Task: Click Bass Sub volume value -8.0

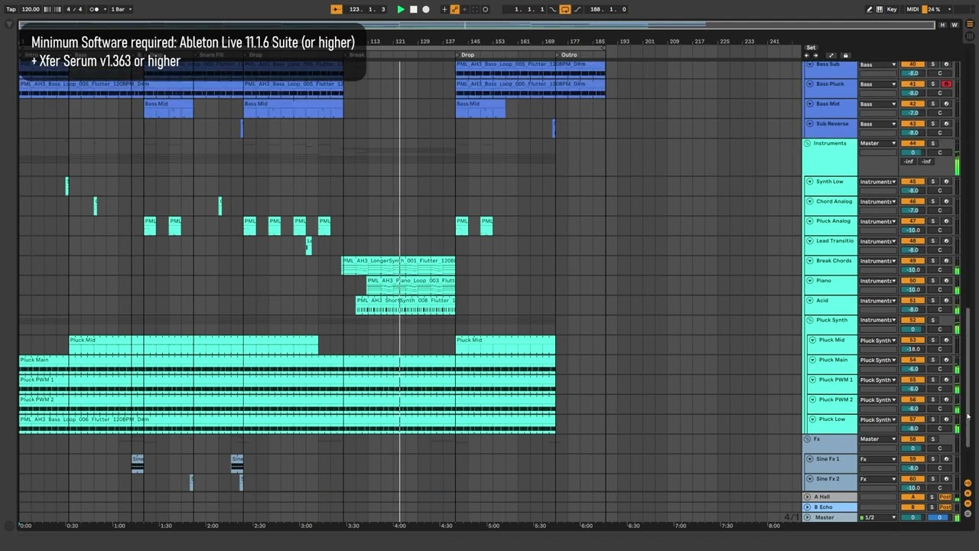Action: 912,73
